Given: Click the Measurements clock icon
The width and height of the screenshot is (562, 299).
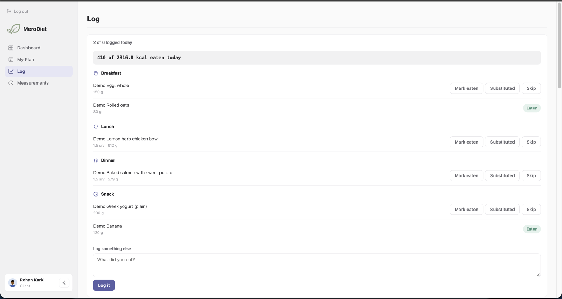Looking at the screenshot, I should pos(11,83).
